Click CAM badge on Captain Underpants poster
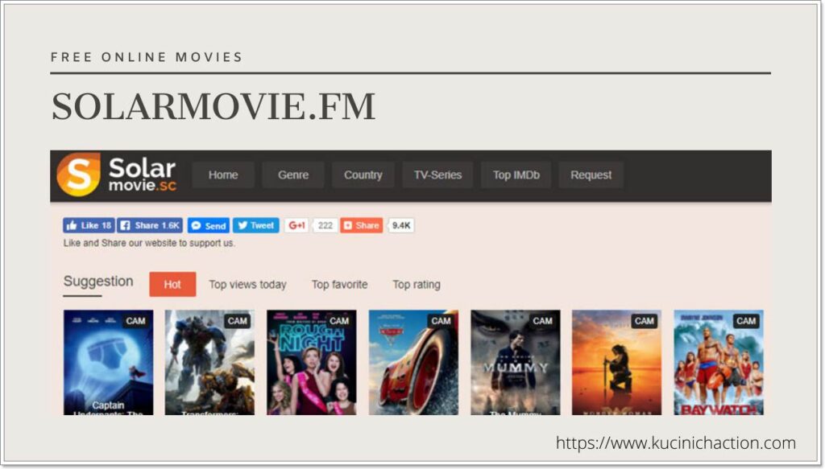The image size is (825, 469). pyautogui.click(x=135, y=321)
